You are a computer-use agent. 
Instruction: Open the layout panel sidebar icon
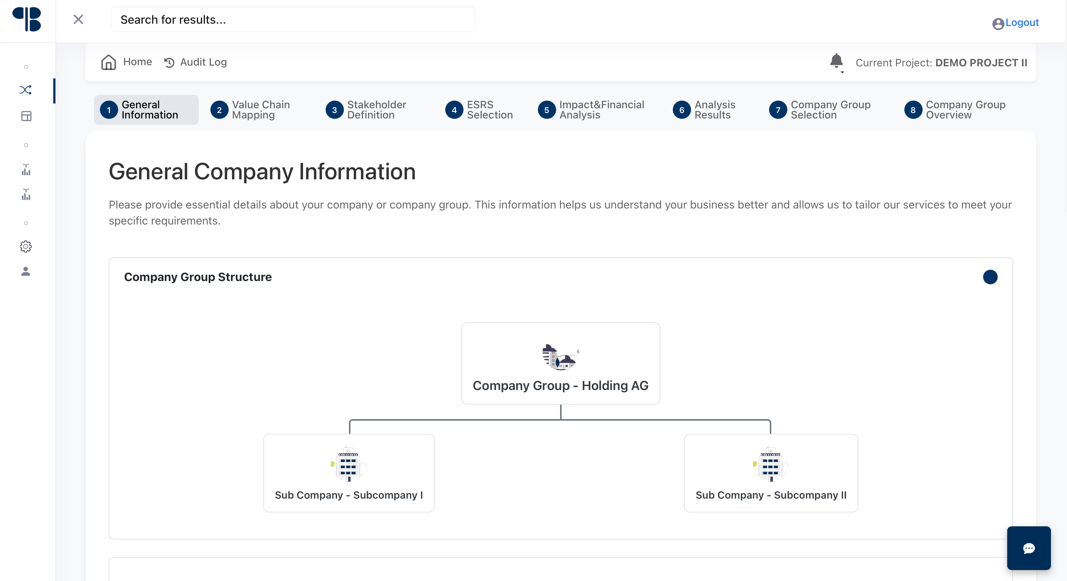coord(26,116)
